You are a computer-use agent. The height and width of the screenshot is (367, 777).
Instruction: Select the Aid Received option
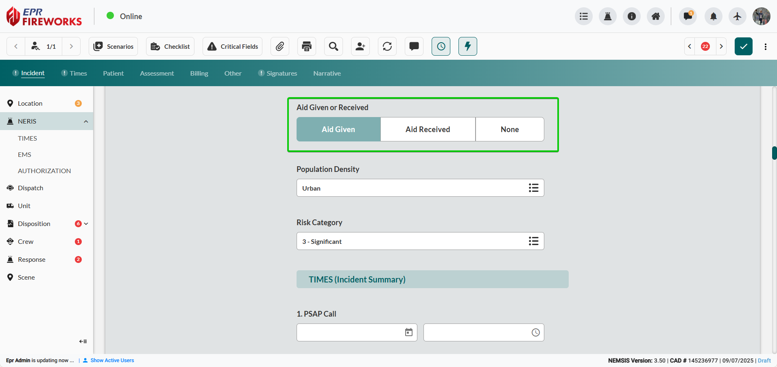tap(428, 129)
